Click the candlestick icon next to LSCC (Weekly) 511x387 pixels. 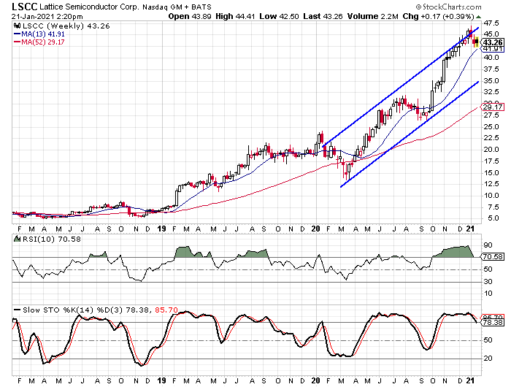(x=18, y=26)
